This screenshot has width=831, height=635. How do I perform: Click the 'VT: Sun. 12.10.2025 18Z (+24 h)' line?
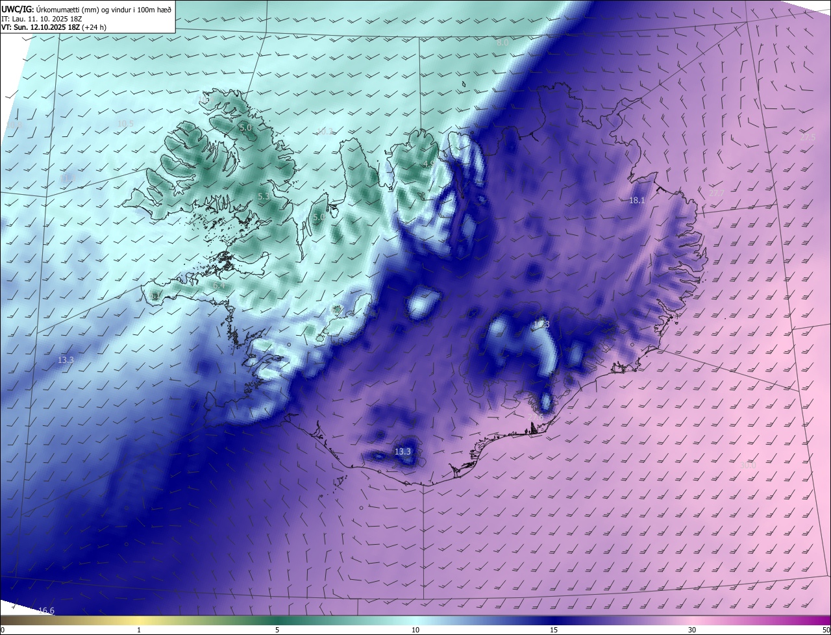(x=54, y=27)
